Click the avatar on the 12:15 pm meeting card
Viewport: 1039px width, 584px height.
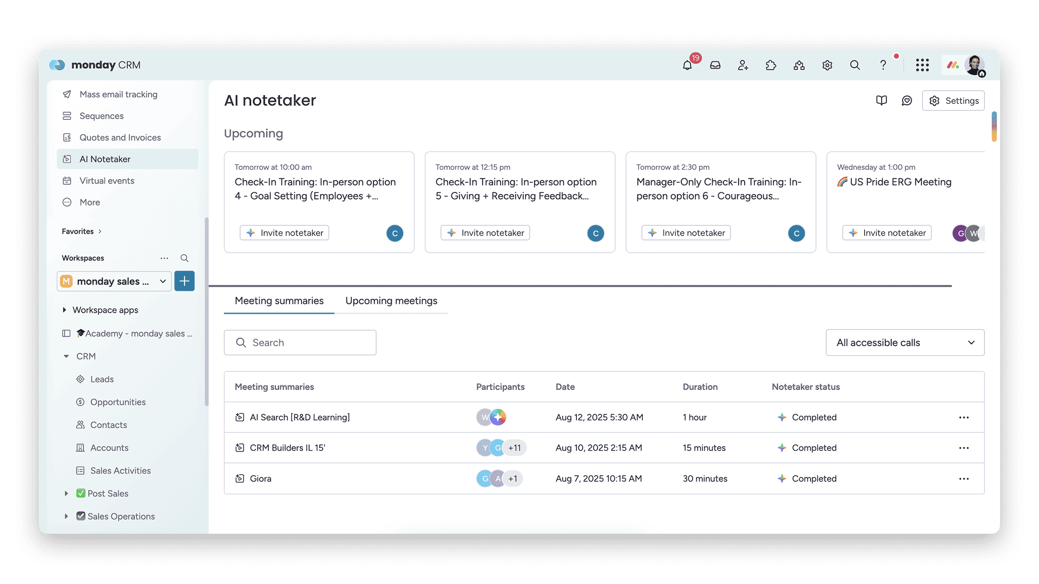click(x=596, y=233)
